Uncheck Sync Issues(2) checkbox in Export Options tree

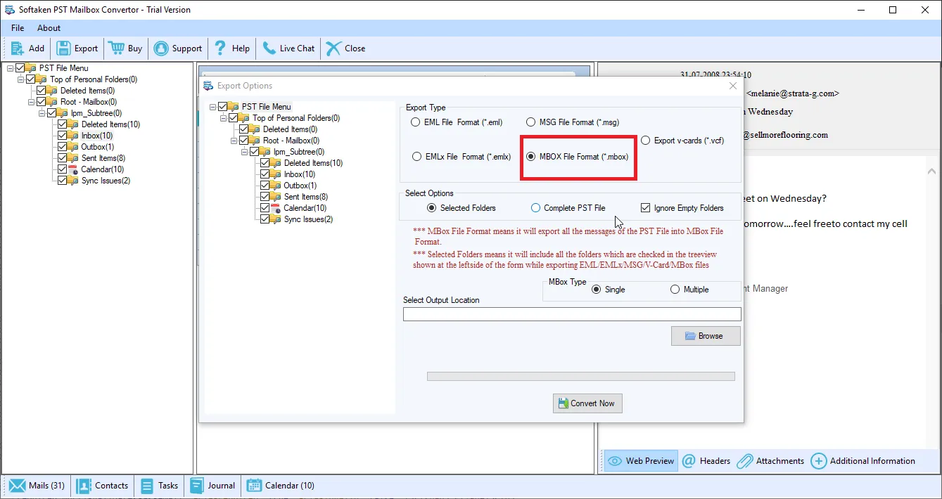pyautogui.click(x=265, y=219)
